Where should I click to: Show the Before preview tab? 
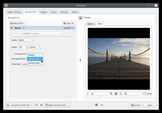pyautogui.click(x=91, y=24)
